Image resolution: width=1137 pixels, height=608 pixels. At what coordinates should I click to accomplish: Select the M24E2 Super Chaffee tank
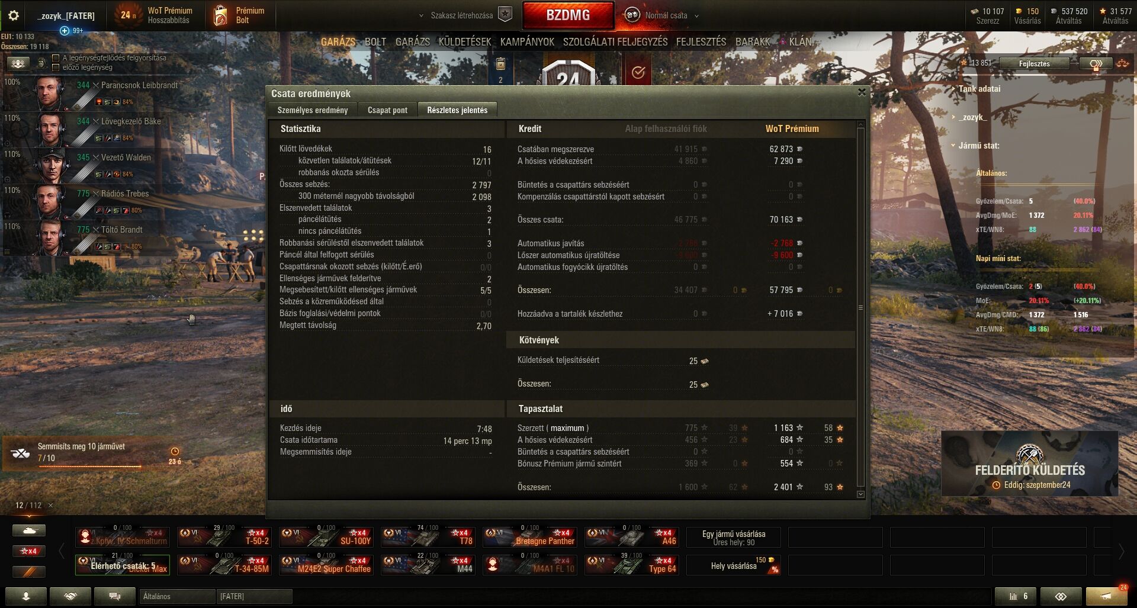[x=326, y=565]
